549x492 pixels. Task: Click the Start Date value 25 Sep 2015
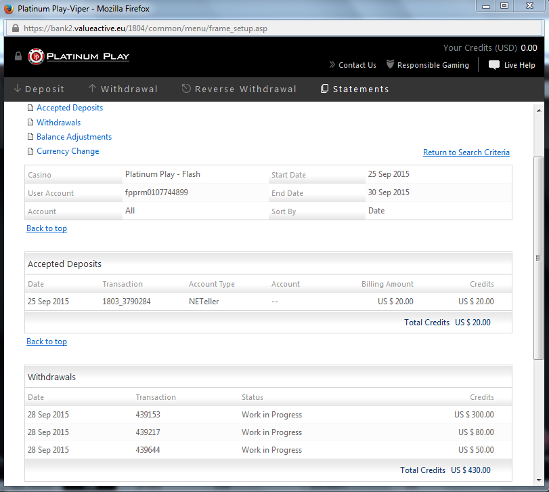(x=389, y=174)
